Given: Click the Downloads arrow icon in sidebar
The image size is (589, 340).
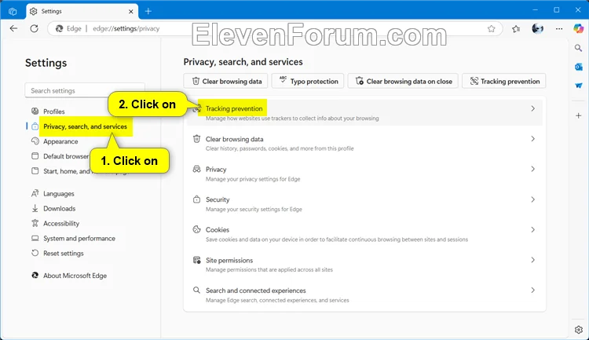Looking at the screenshot, I should (x=35, y=208).
